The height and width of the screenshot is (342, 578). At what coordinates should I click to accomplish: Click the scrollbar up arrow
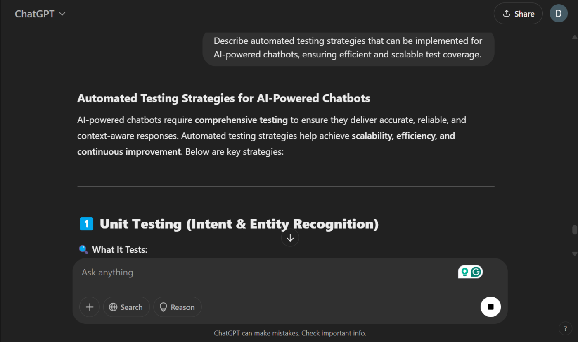click(574, 37)
